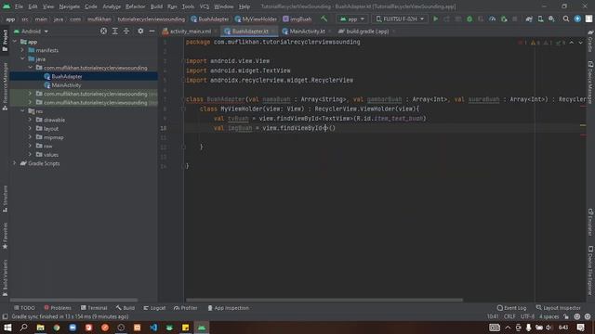
Task: Open the App Inspection tool window
Action: tap(228, 308)
